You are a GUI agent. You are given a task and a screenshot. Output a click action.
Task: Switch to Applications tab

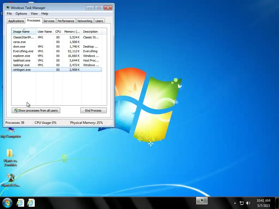(x=16, y=21)
